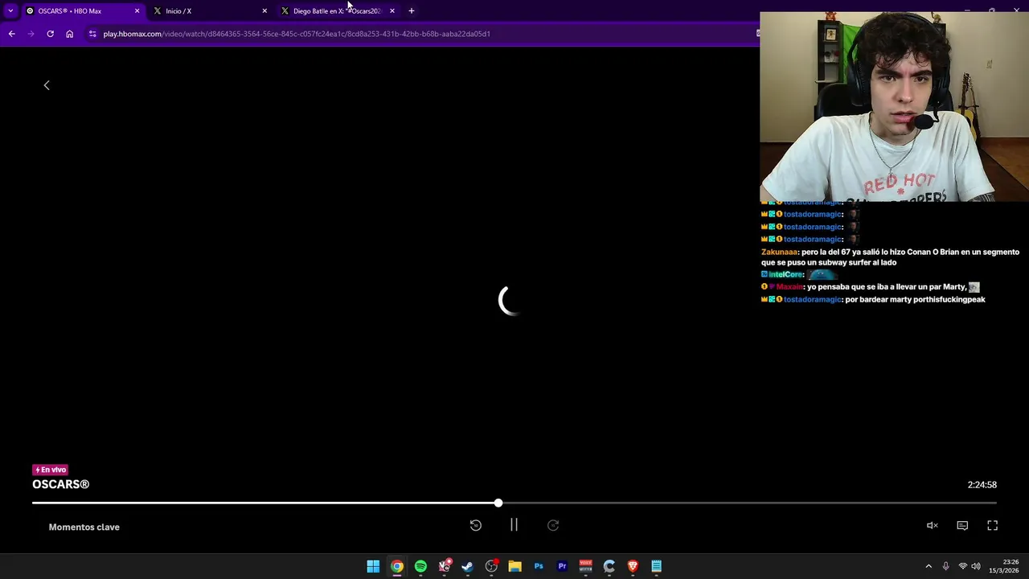Enter fullscreen mode in the player
Viewport: 1029px width, 579px height.
(x=992, y=525)
